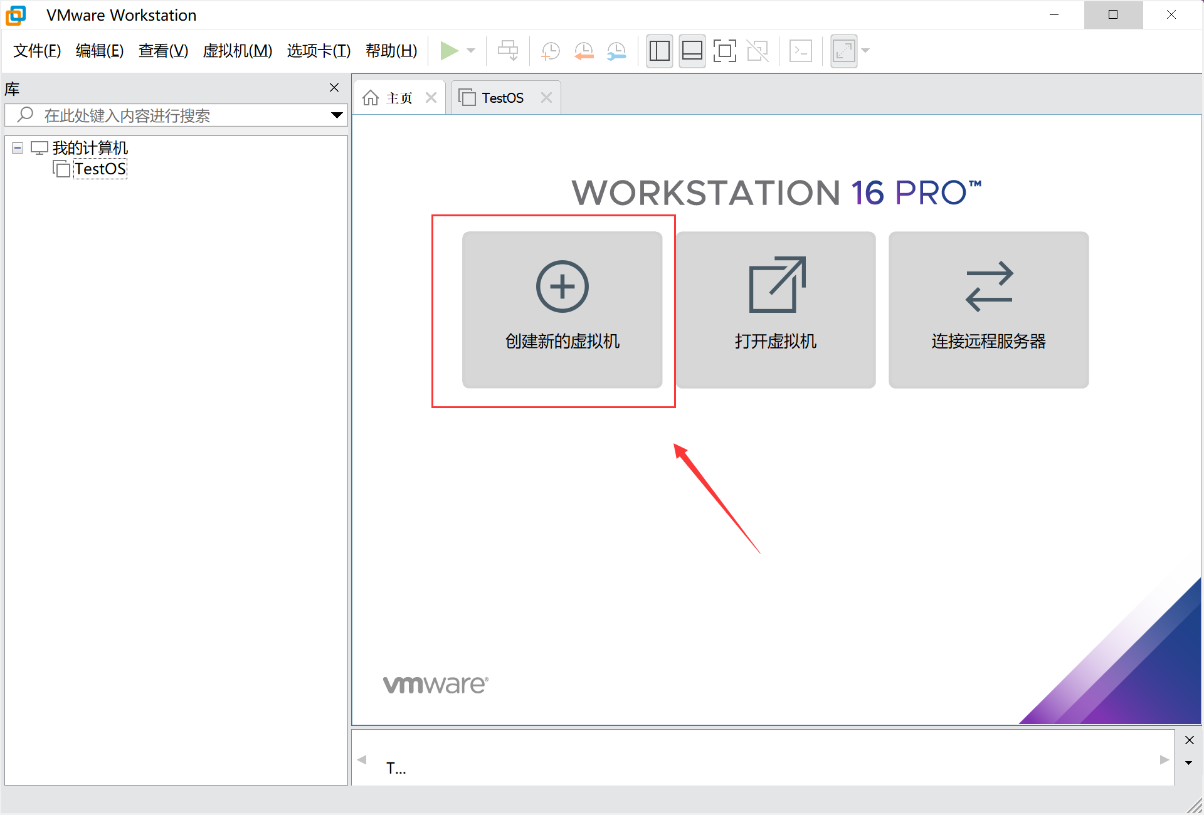Open the snapshot manager icon
The image size is (1204, 815).
point(617,51)
